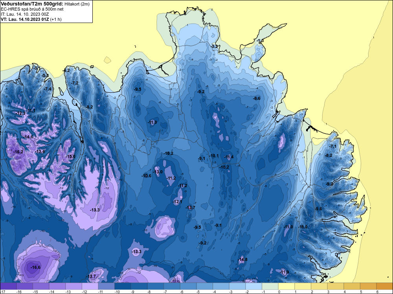Click the legend swatch between 3 and 4
The image size is (393, 294).
[336, 286]
